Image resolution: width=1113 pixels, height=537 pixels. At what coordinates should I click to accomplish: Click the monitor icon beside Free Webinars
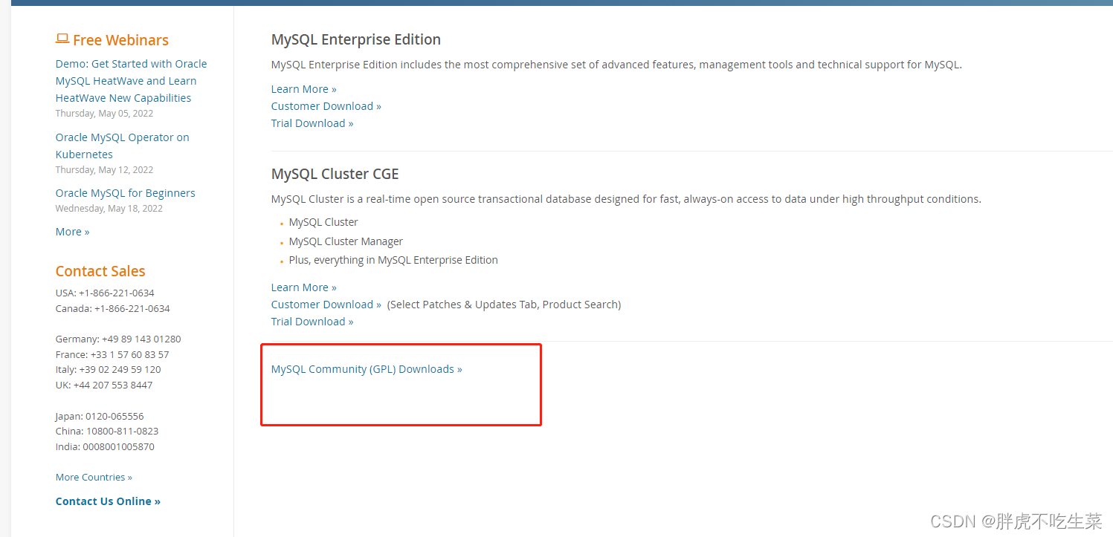click(62, 39)
